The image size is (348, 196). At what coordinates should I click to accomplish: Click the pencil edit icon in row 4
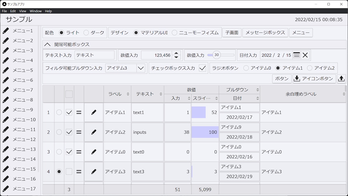[x=94, y=171]
